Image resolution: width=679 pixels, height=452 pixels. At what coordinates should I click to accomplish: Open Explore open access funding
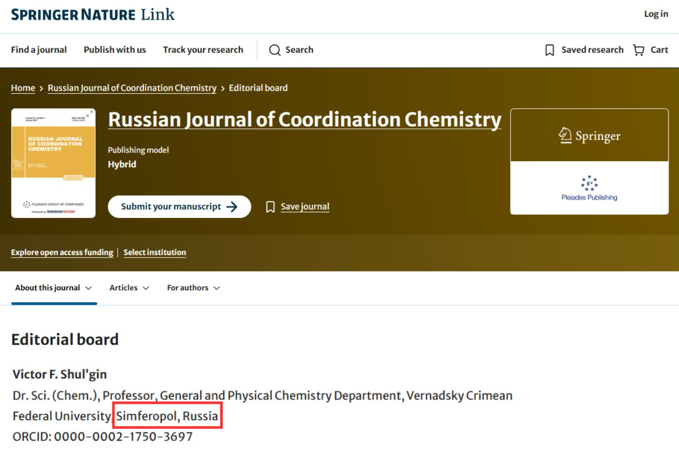pyautogui.click(x=62, y=252)
